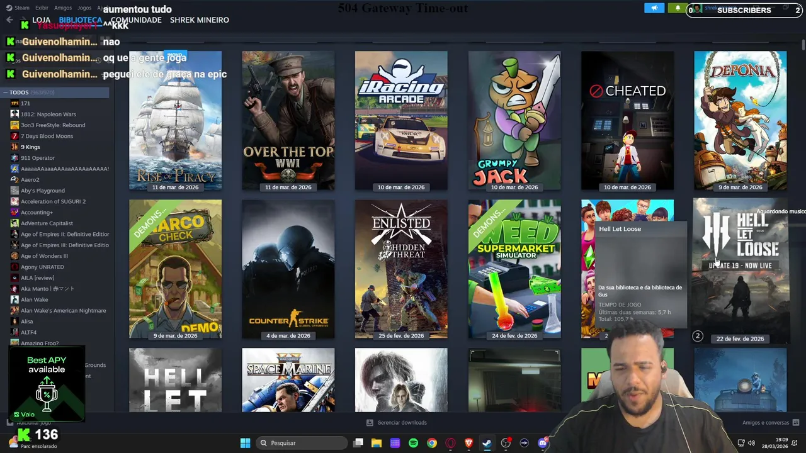Open Task View on the taskbar
Viewport: 806px width, 453px height.
tap(358, 443)
